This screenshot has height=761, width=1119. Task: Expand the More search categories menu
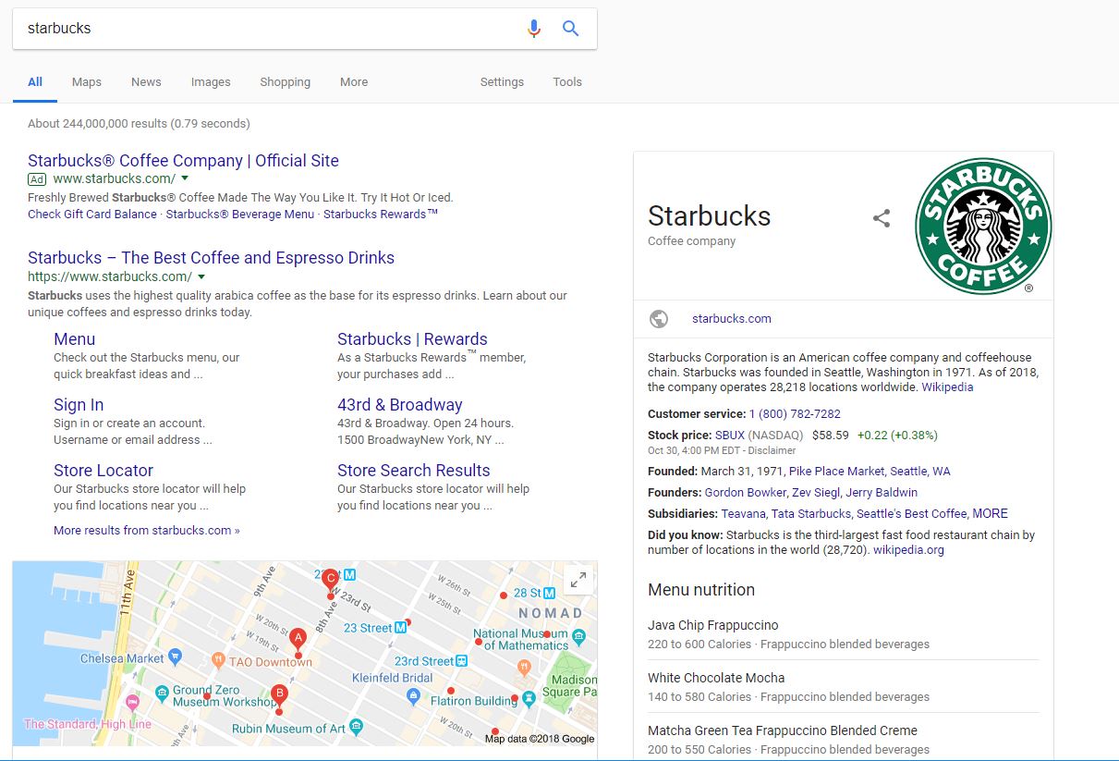(x=354, y=82)
